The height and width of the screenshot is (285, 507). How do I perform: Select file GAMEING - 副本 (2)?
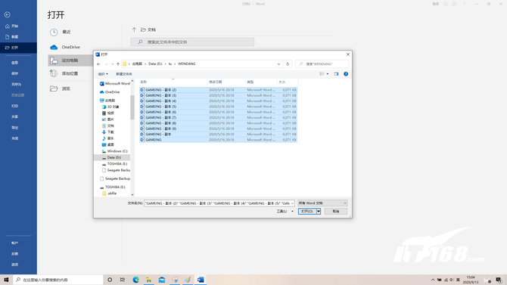click(218, 90)
